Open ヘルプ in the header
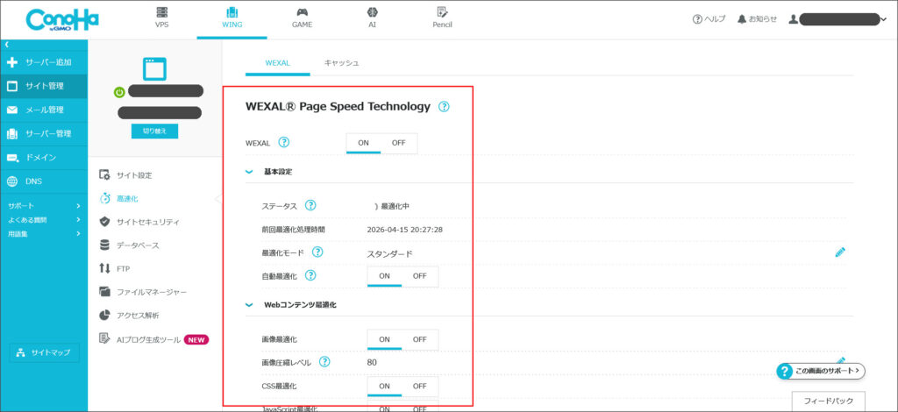The height and width of the screenshot is (412, 898). pyautogui.click(x=709, y=19)
